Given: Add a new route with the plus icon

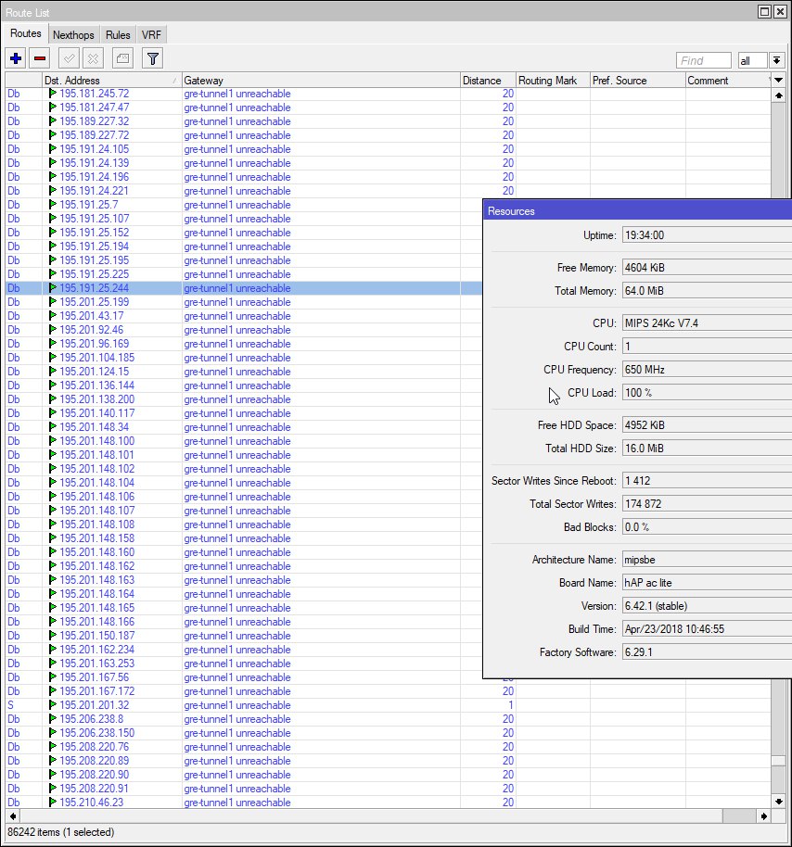Looking at the screenshot, I should (x=16, y=58).
